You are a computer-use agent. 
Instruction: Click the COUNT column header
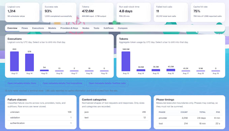[x=184, y=112]
